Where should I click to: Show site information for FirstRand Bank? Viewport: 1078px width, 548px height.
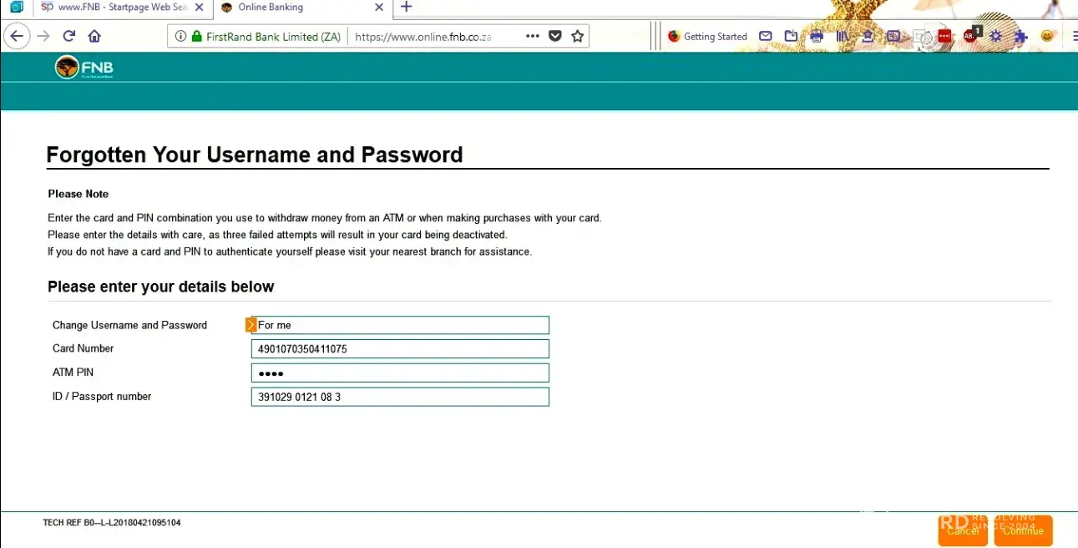click(x=180, y=37)
